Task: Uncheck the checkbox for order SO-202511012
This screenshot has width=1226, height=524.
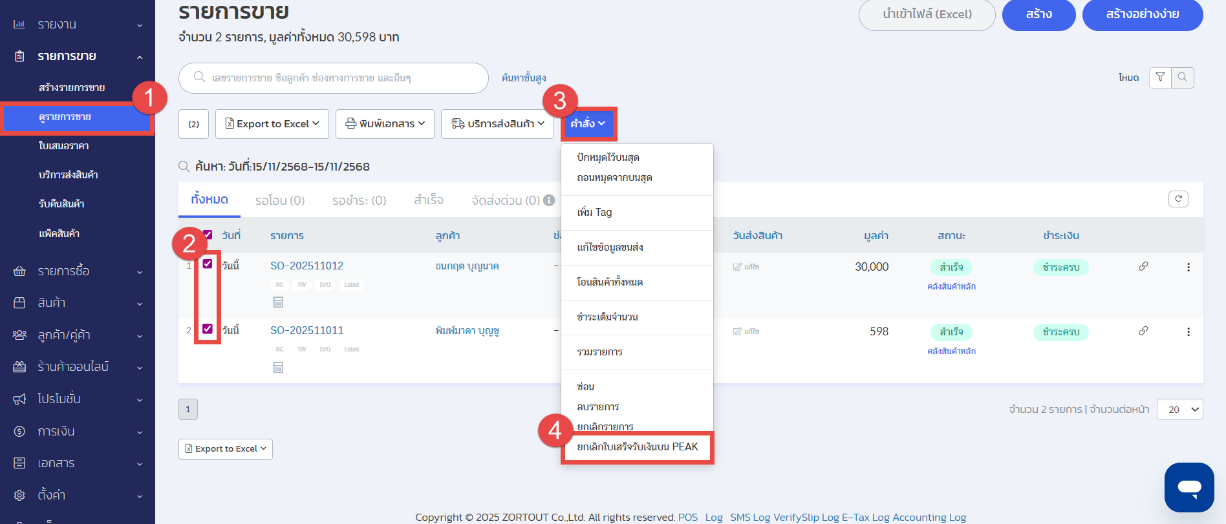Action: (208, 264)
